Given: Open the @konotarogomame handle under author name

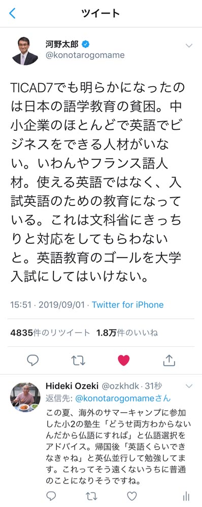Looking at the screenshot, I should coord(85,55).
